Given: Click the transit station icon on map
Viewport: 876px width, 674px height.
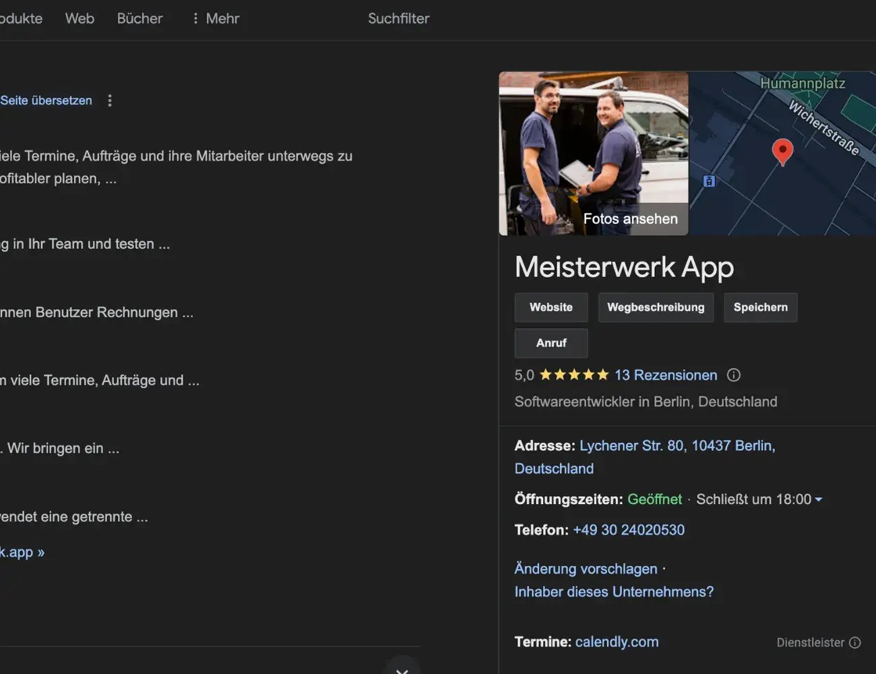Looking at the screenshot, I should pyautogui.click(x=709, y=181).
